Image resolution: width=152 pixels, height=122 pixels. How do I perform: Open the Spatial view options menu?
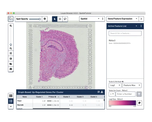click(103, 19)
